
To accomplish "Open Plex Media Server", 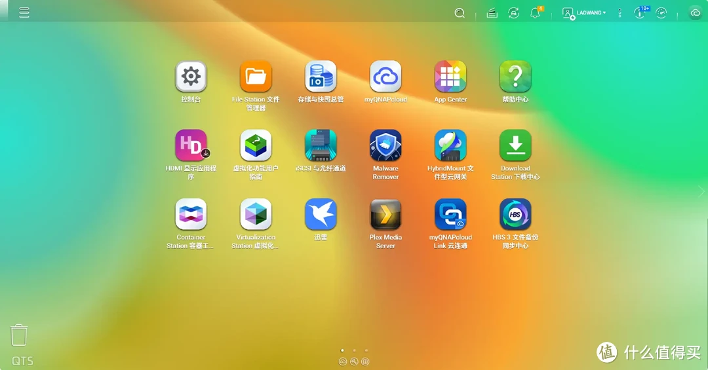I will tap(385, 214).
